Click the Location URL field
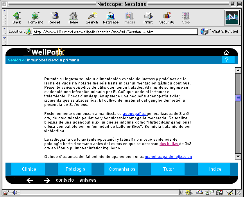The image size is (244, 197). 115,32
